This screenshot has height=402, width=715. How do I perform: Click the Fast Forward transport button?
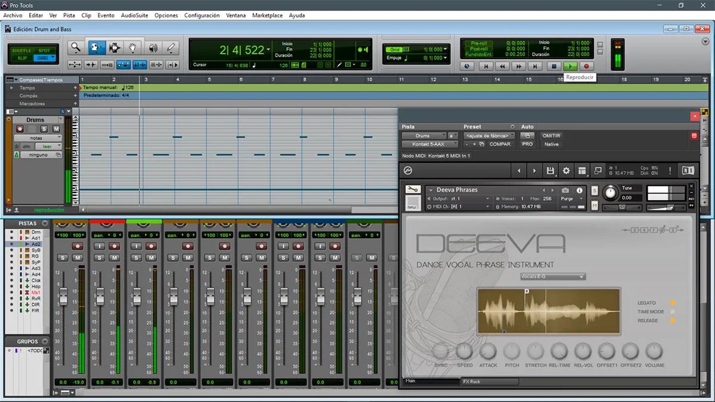pyautogui.click(x=519, y=67)
